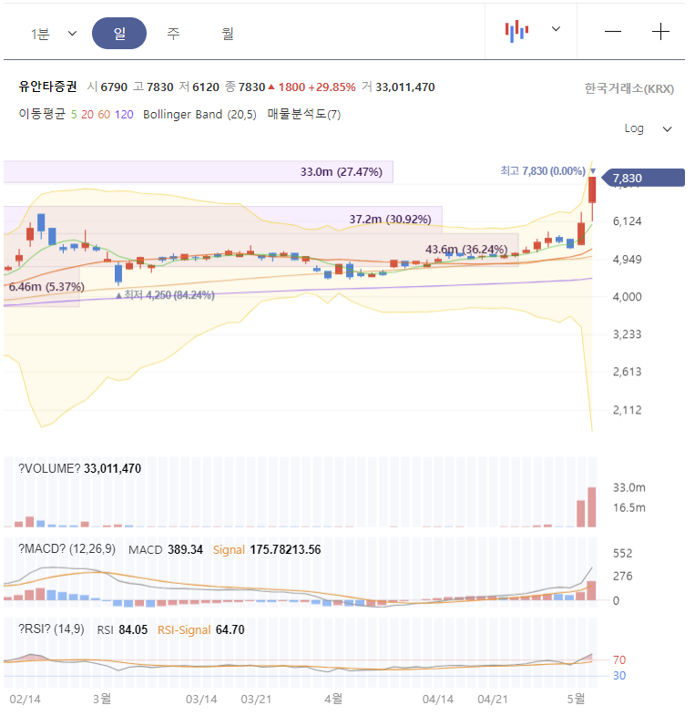Click the 6.46m (5.37%) volume profile bar

coord(42,287)
